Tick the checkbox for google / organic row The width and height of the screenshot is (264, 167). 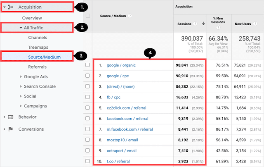coord(87,65)
